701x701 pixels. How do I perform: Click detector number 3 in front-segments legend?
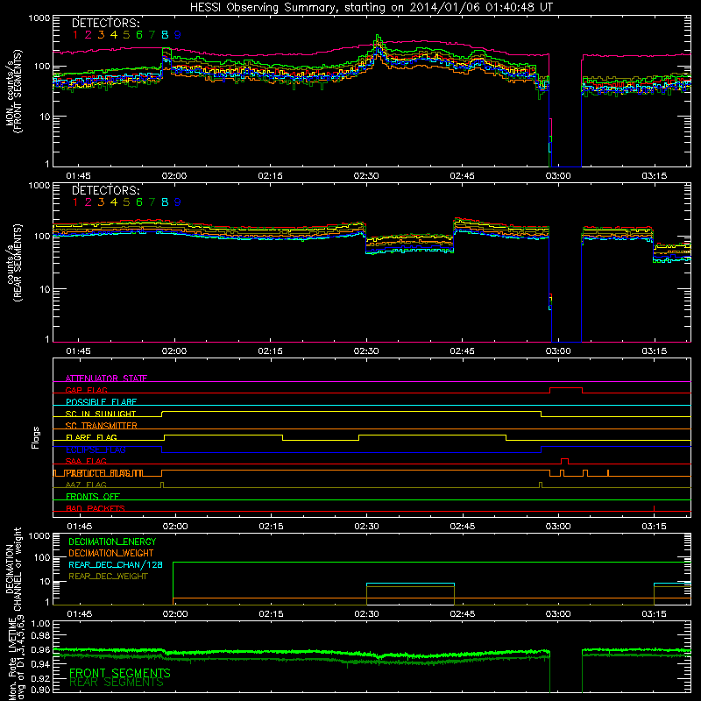101,35
